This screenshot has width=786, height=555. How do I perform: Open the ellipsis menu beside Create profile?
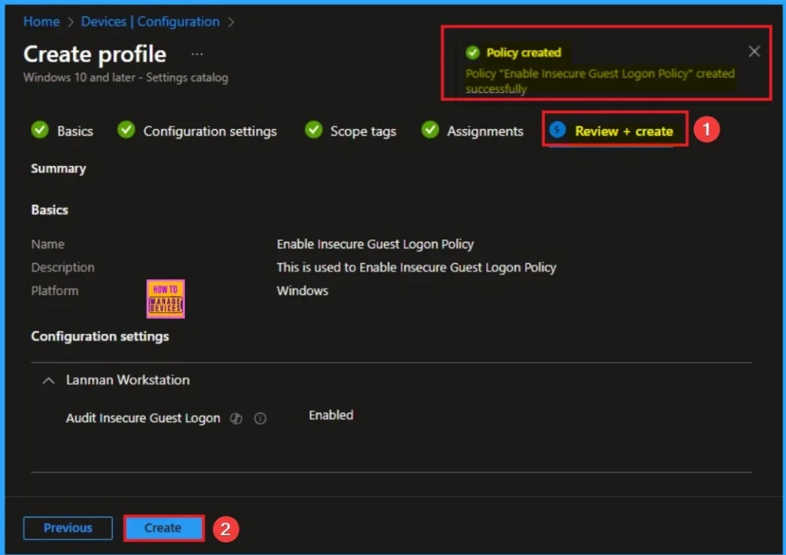pyautogui.click(x=197, y=55)
